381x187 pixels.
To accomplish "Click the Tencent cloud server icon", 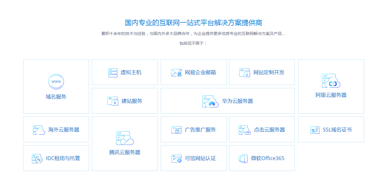I will (x=125, y=138).
